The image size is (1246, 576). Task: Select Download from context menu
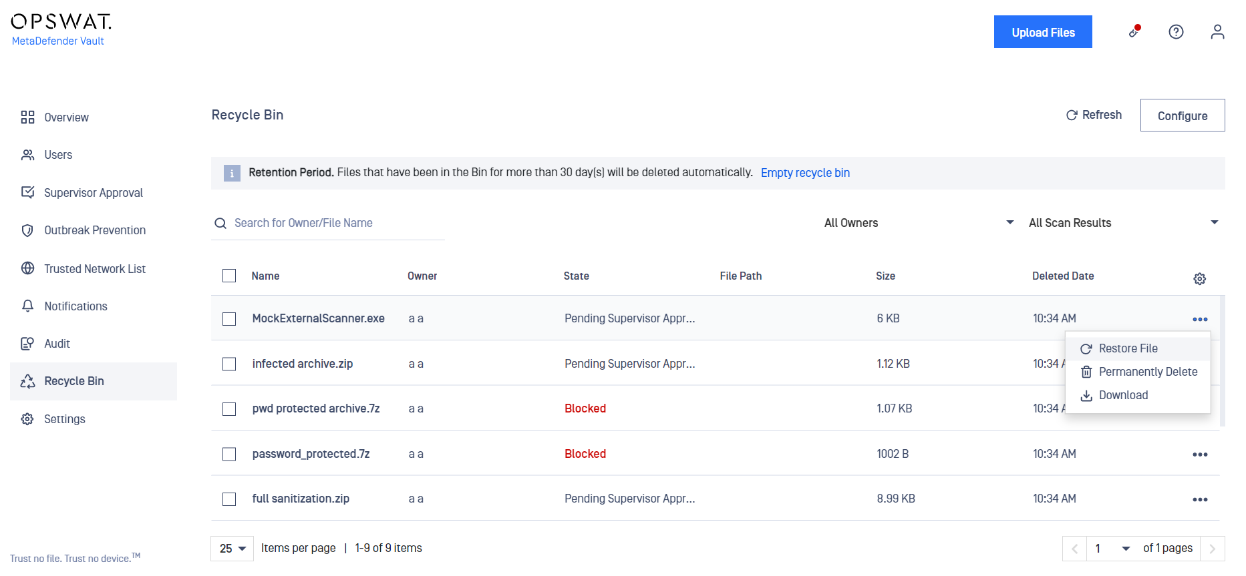click(1138, 395)
